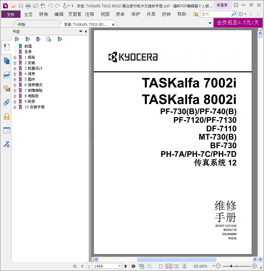The image size is (264, 271).
Task: Click the page with green plus icon
Action: pos(49,39)
